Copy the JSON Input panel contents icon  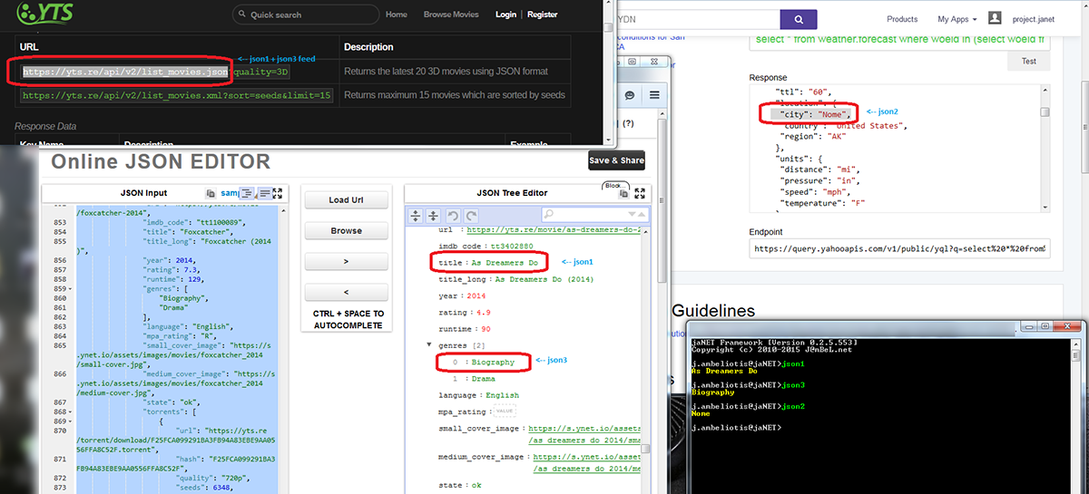tap(211, 193)
